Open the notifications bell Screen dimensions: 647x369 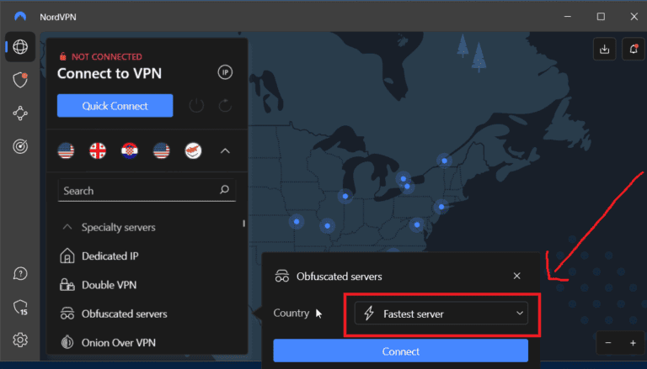coord(633,50)
